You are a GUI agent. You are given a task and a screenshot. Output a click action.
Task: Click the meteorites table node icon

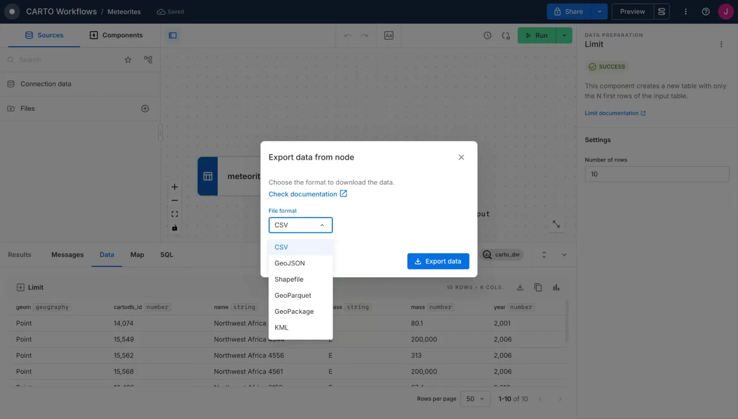pyautogui.click(x=208, y=176)
